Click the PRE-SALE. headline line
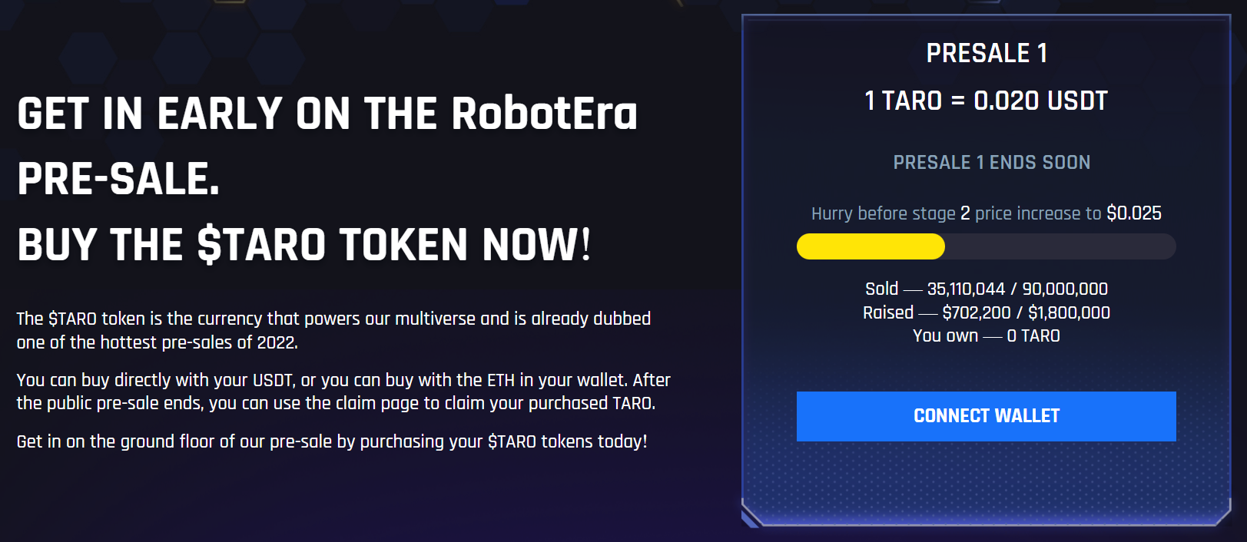The width and height of the screenshot is (1247, 542). tap(118, 179)
